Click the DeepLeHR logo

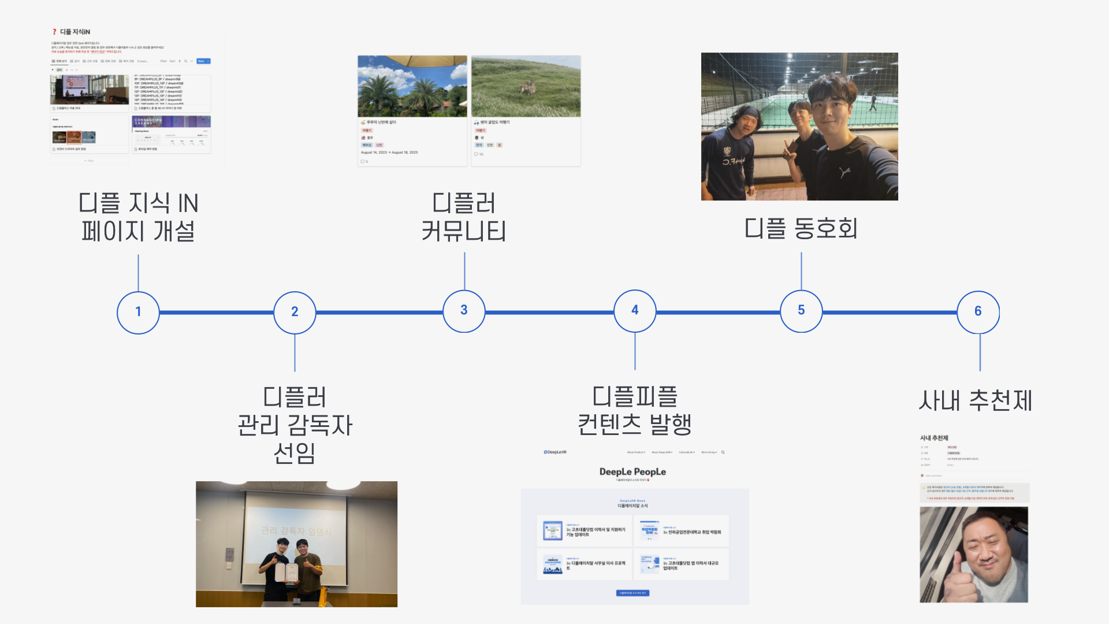(555, 452)
